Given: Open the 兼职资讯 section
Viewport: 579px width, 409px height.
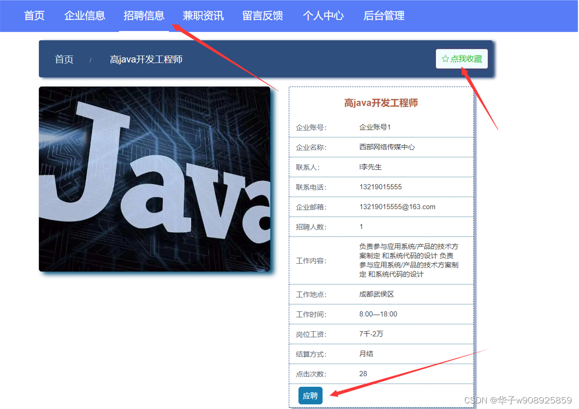Looking at the screenshot, I should point(203,16).
